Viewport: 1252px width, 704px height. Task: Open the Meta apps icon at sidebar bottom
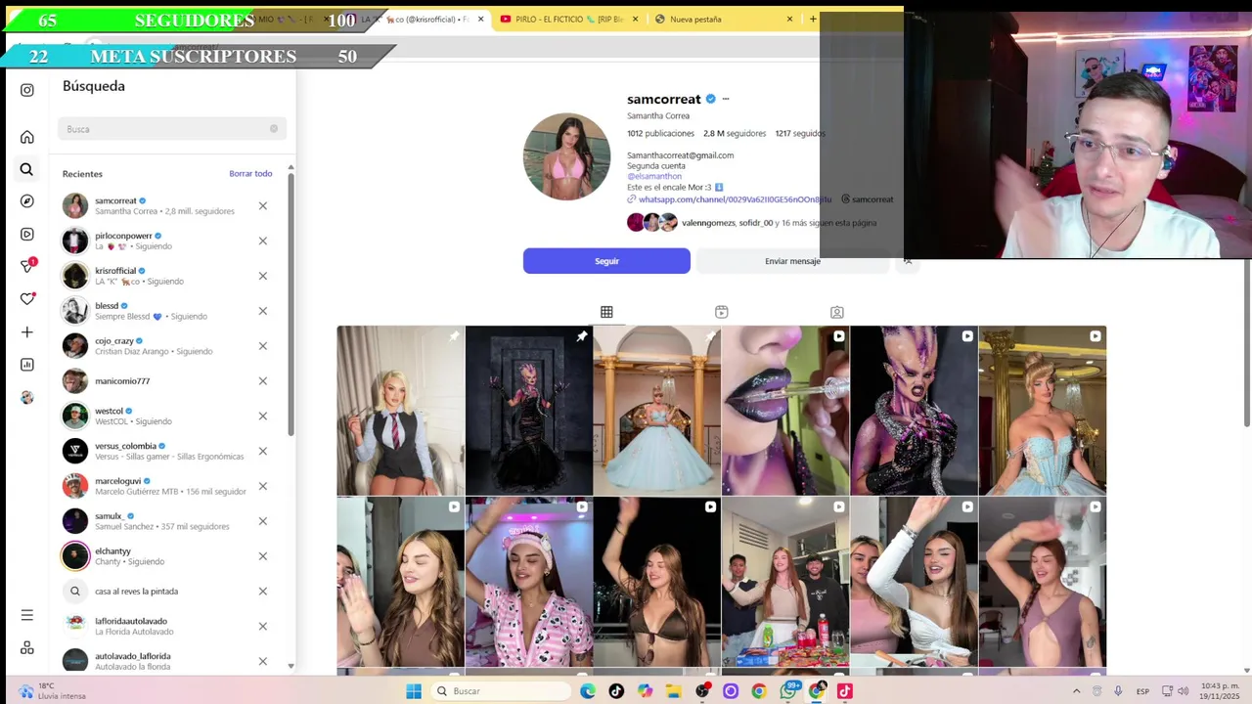pyautogui.click(x=26, y=647)
